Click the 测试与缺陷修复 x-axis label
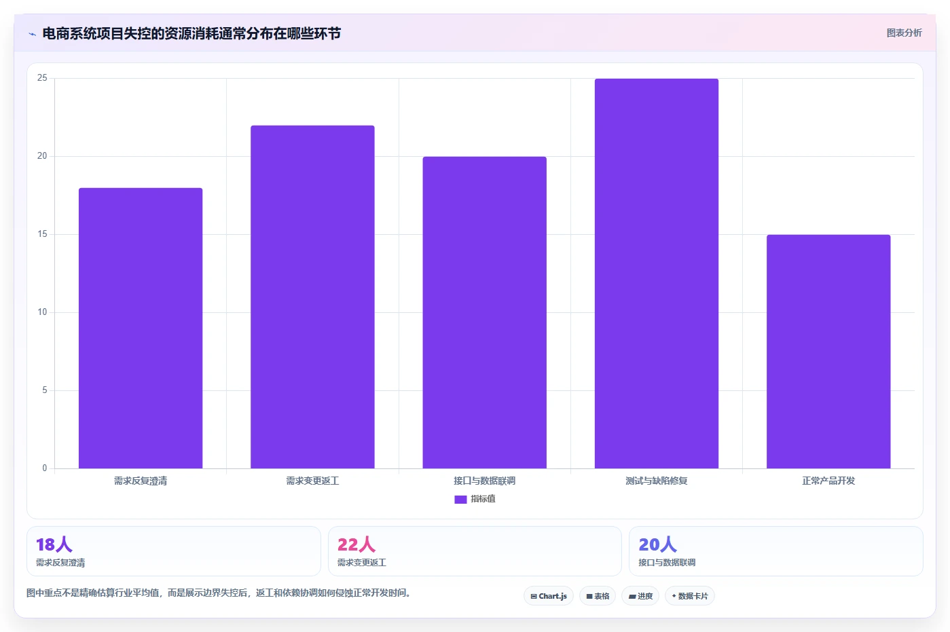 [x=657, y=481]
